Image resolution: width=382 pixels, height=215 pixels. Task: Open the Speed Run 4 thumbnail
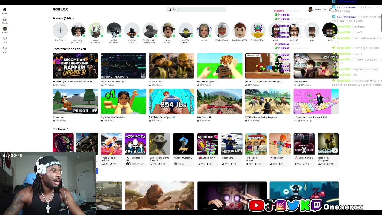tap(207, 144)
